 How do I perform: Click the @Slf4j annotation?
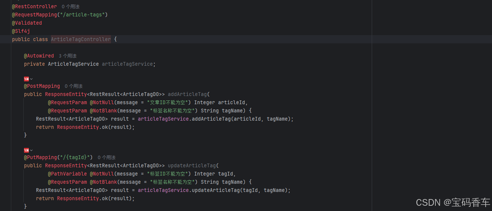coord(21,31)
